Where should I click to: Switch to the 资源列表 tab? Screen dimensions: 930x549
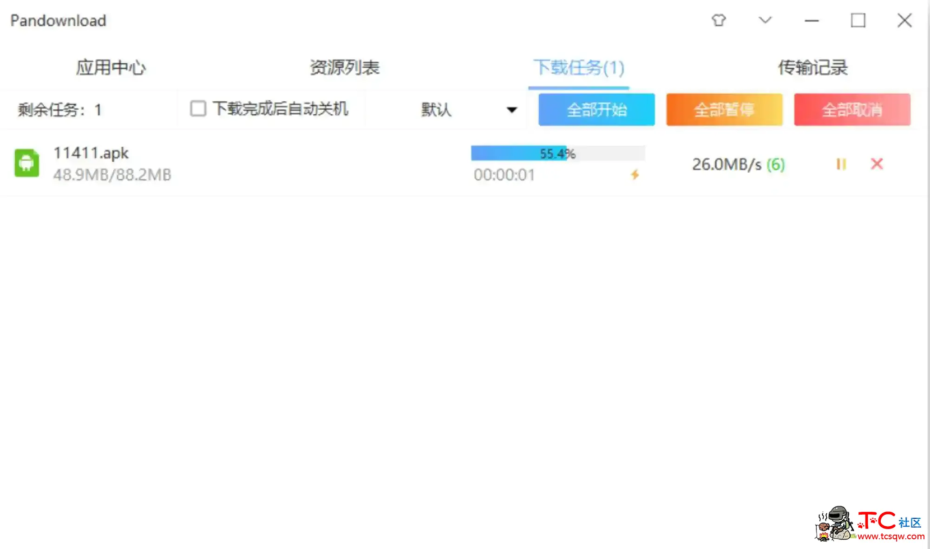point(345,68)
